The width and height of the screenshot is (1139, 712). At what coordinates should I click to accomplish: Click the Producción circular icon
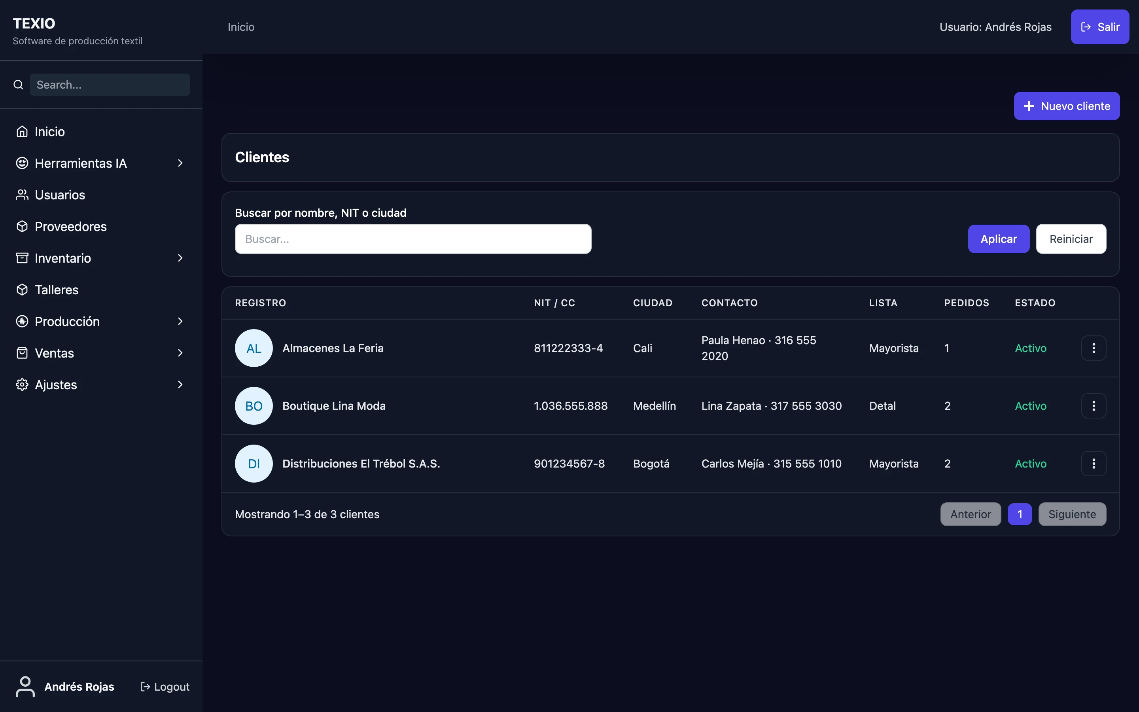click(22, 321)
